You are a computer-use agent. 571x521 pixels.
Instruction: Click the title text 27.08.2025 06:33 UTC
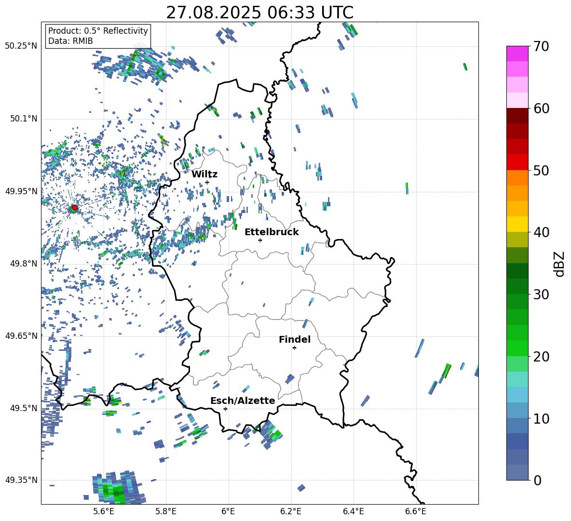(x=259, y=13)
